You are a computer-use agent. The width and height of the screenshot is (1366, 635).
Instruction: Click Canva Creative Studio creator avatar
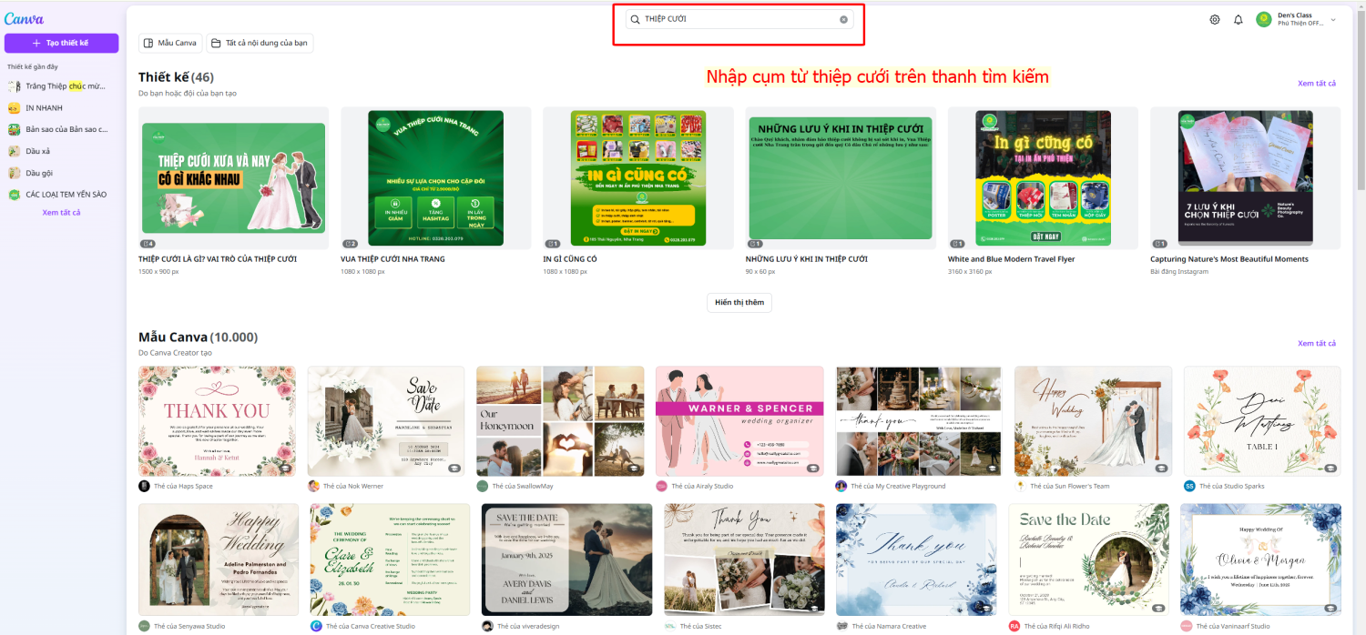[316, 626]
